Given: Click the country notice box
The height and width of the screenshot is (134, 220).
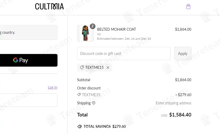Looking at the screenshot, I should pos(29,32).
